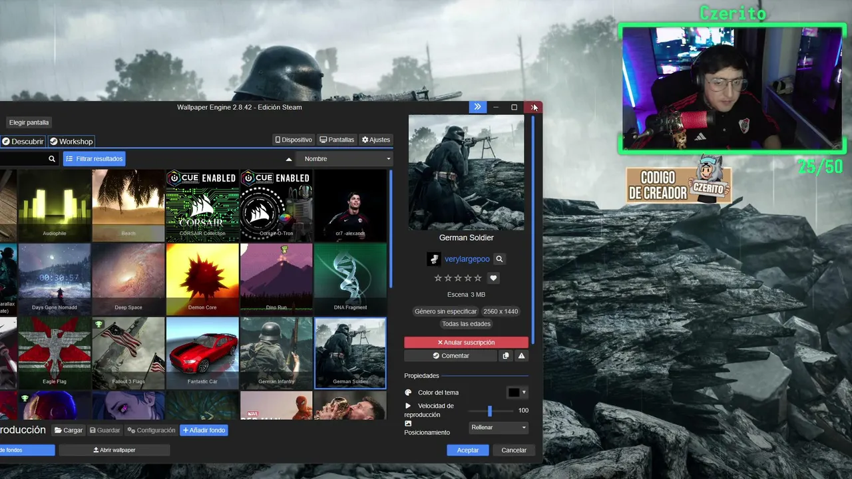Click the theme color palette icon

(408, 393)
